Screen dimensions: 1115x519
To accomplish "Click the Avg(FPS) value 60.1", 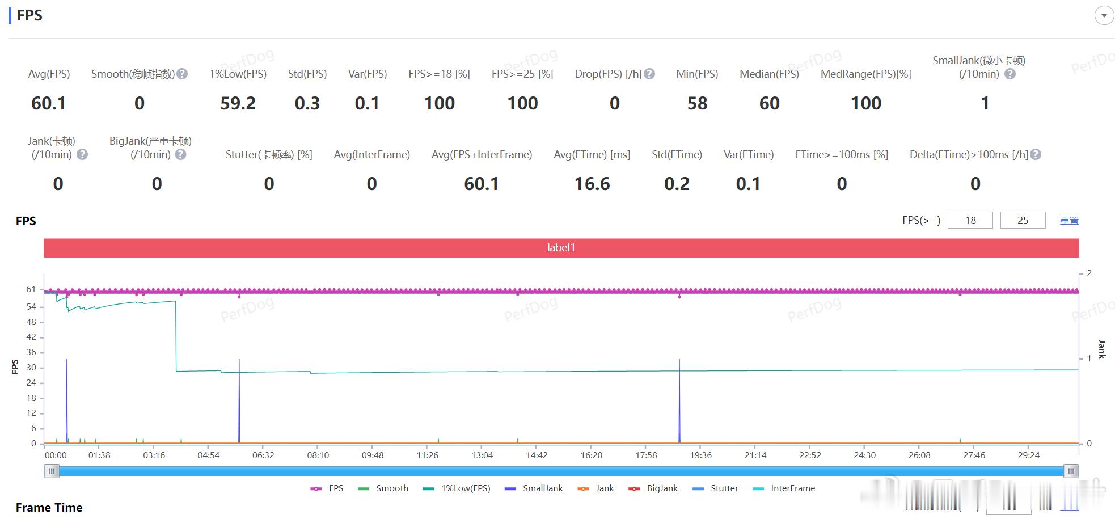I will (49, 103).
